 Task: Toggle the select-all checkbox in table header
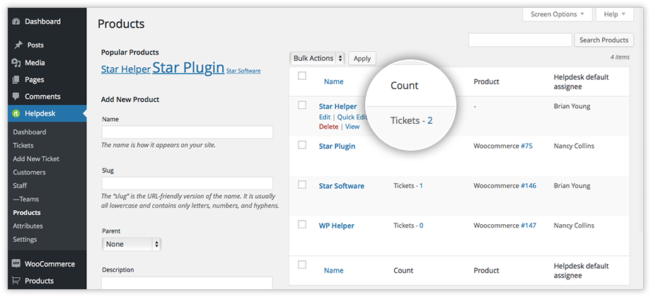point(302,76)
